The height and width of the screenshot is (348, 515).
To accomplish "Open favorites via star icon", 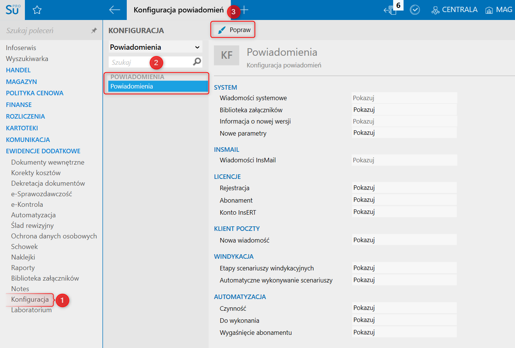I will click(37, 10).
